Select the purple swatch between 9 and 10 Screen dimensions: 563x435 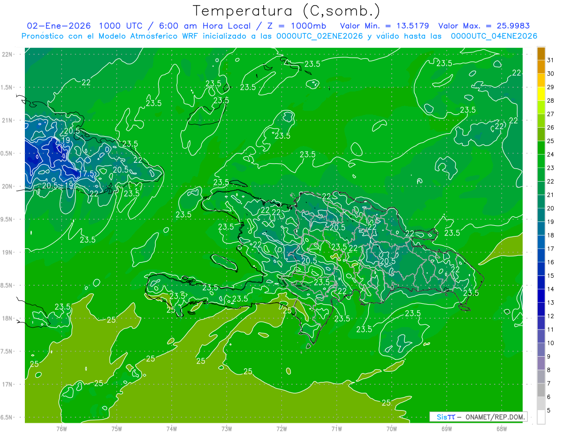[541, 350]
